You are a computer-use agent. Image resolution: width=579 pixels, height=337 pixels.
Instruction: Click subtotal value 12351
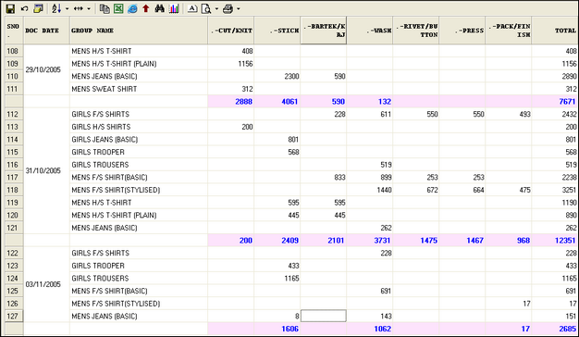pyautogui.click(x=565, y=241)
